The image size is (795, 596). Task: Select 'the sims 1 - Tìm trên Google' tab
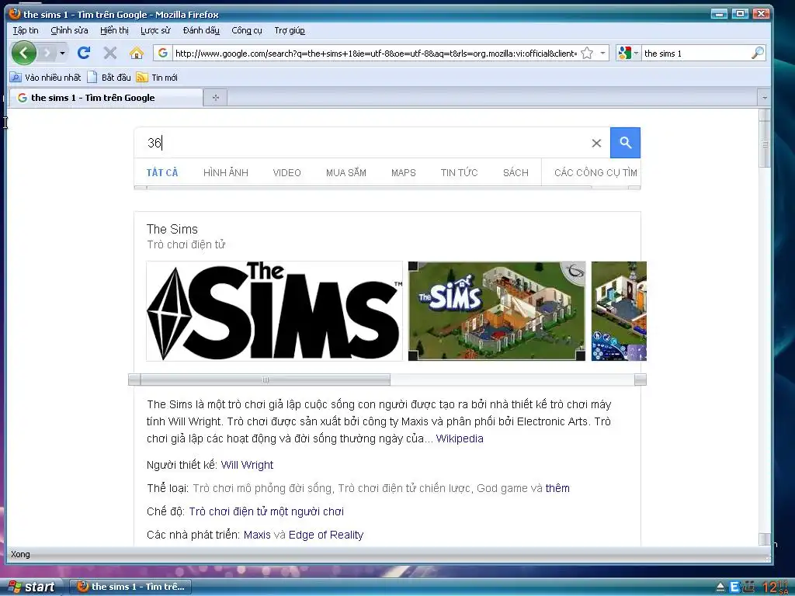coord(106,97)
